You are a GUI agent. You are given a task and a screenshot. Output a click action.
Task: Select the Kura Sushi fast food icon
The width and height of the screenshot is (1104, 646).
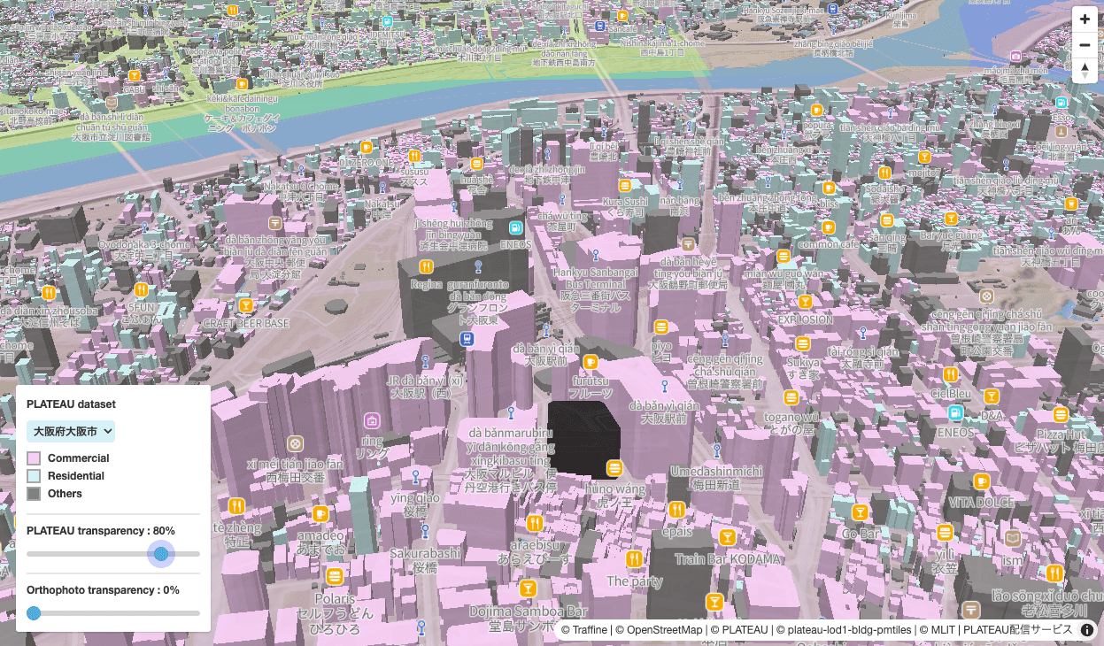[625, 185]
